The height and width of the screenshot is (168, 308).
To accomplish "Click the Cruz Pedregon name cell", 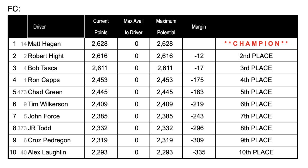I will 49,140.
